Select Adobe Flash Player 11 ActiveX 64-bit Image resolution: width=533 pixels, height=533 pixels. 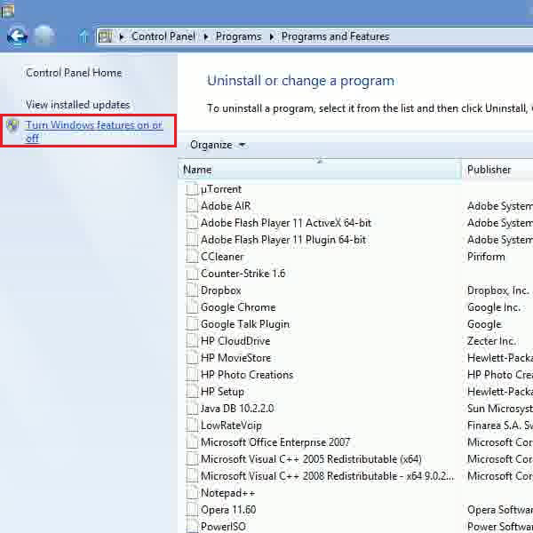[286, 223]
